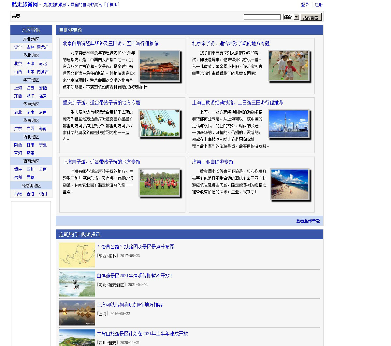
Task: Select 山西 in the region navigation
Action: 18,72
